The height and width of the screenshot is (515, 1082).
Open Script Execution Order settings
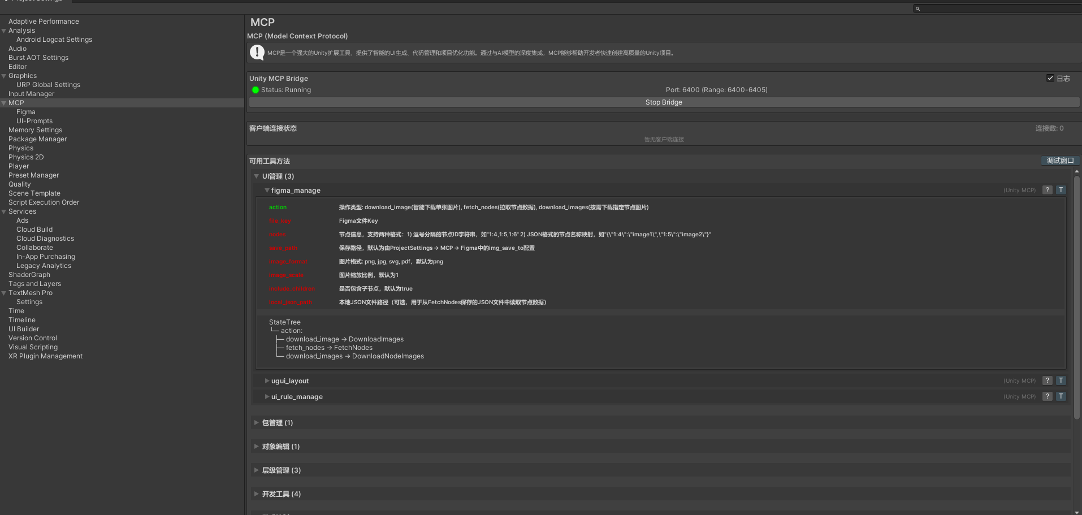click(x=44, y=202)
